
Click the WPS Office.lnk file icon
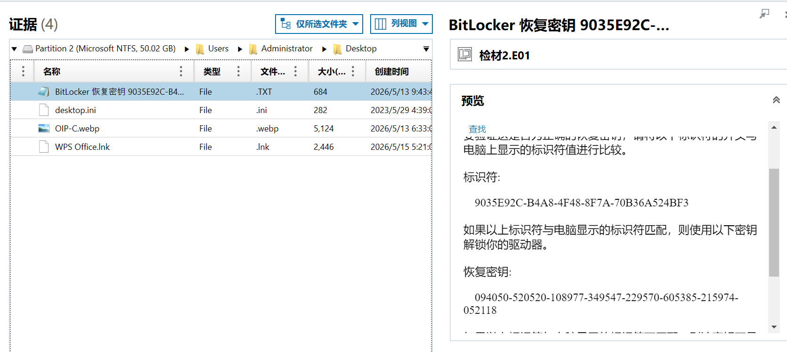(44, 147)
